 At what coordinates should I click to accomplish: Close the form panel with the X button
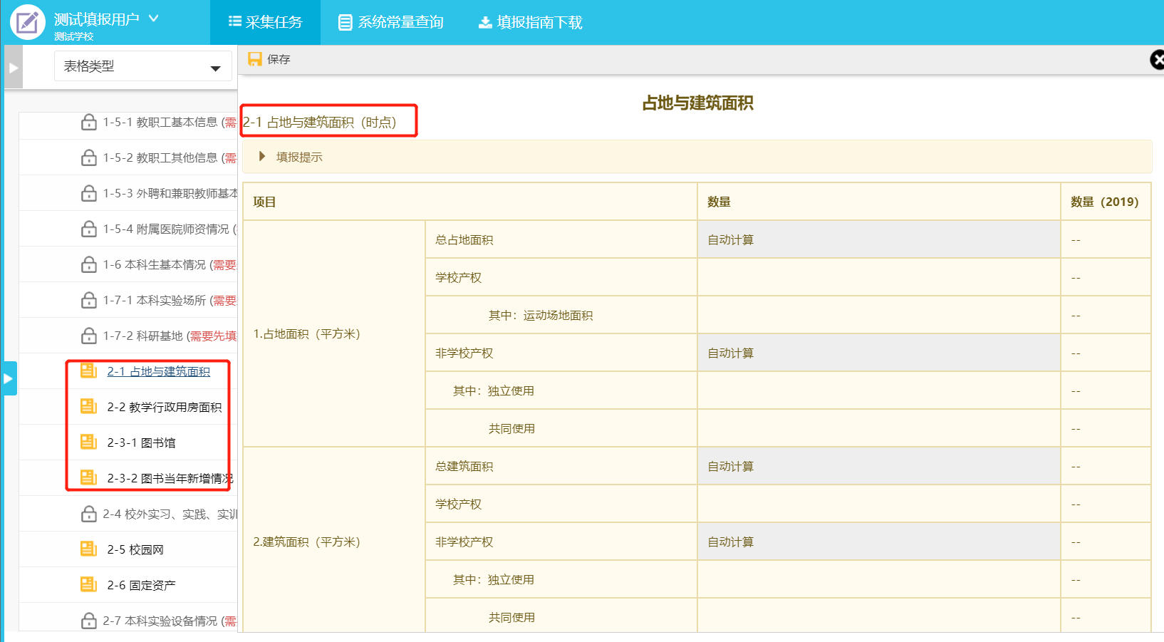(x=1157, y=60)
